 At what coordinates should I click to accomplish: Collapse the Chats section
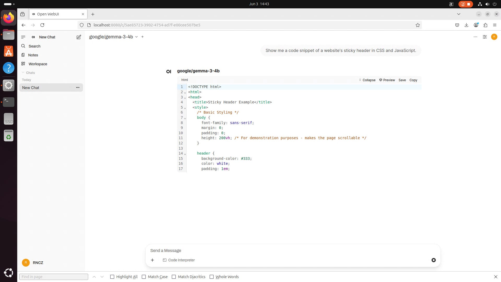(x=28, y=73)
